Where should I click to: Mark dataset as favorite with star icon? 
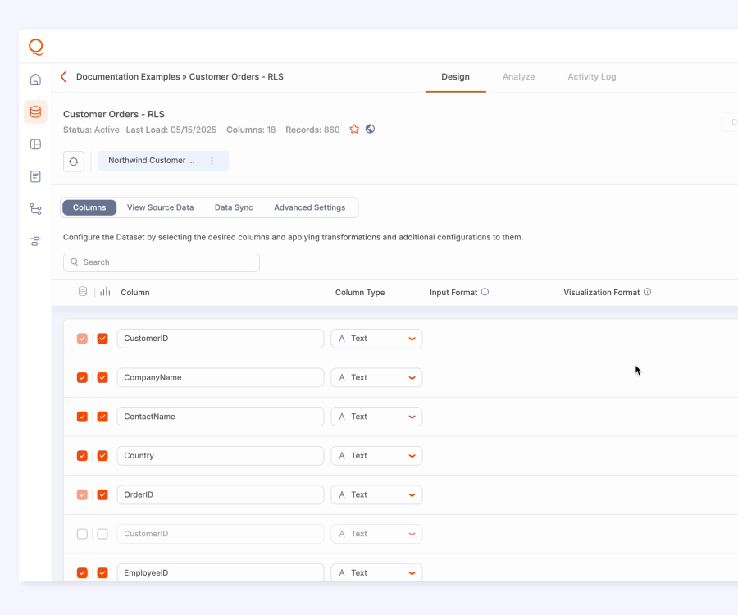pyautogui.click(x=354, y=130)
